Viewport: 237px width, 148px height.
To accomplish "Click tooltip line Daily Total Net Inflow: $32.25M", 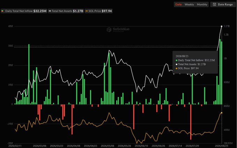I will 195,60.
